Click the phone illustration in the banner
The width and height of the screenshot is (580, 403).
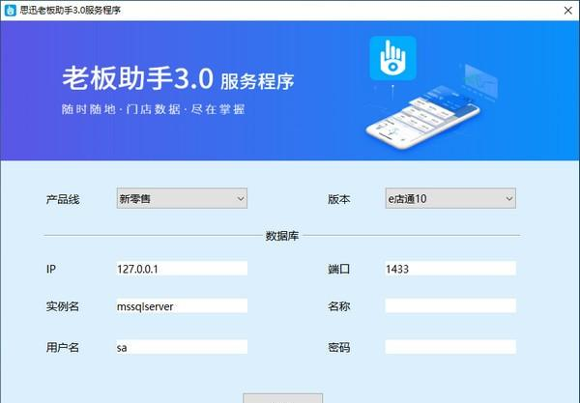[x=423, y=120]
